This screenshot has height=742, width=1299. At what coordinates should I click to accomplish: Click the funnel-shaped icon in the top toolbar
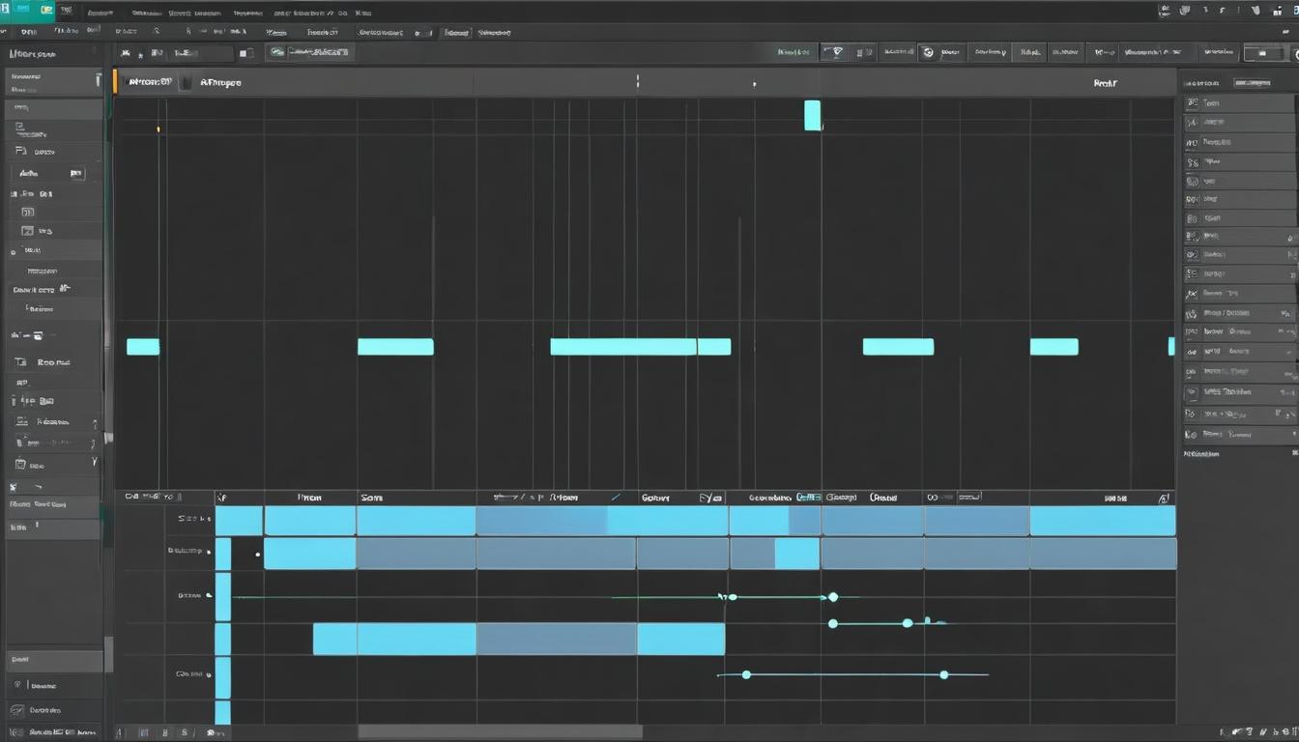point(837,52)
